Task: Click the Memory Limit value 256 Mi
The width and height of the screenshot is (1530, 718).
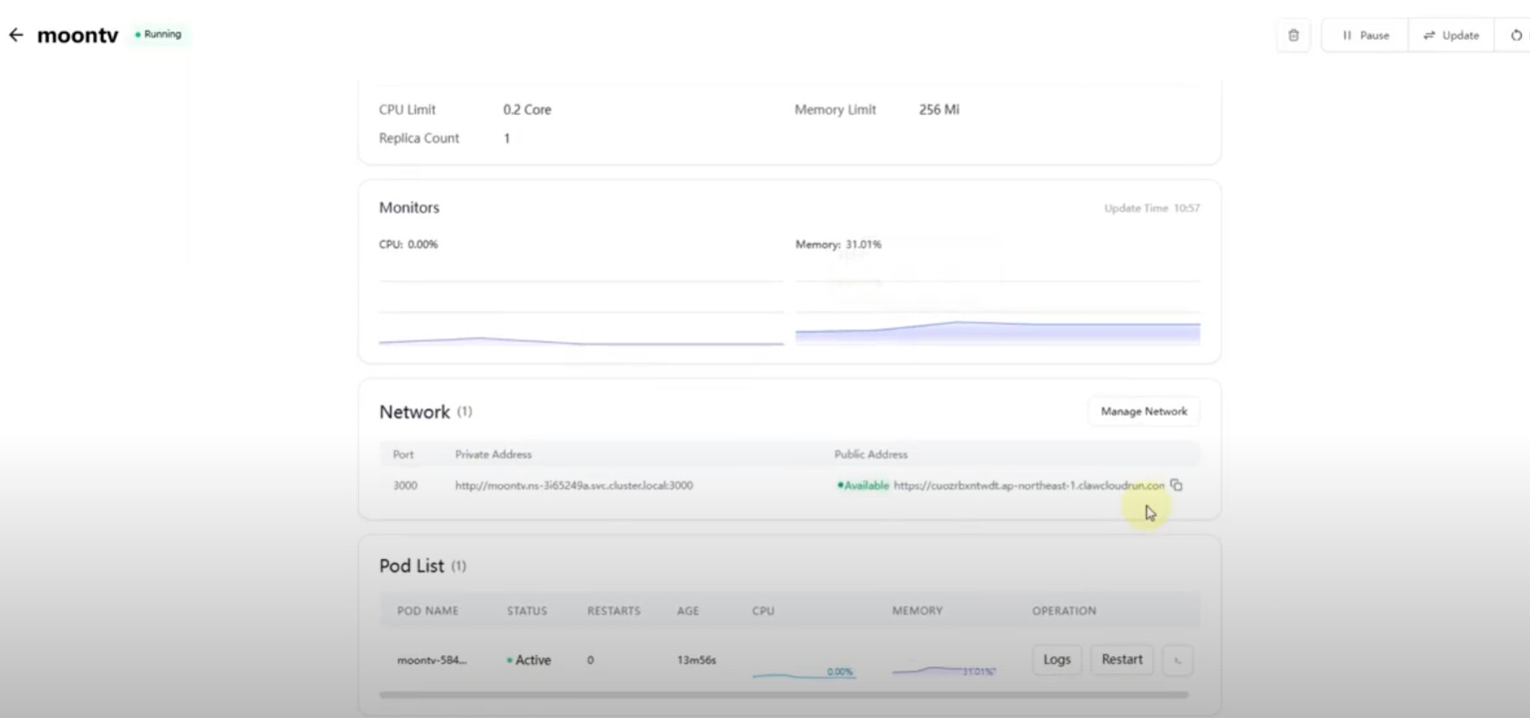Action: click(939, 109)
